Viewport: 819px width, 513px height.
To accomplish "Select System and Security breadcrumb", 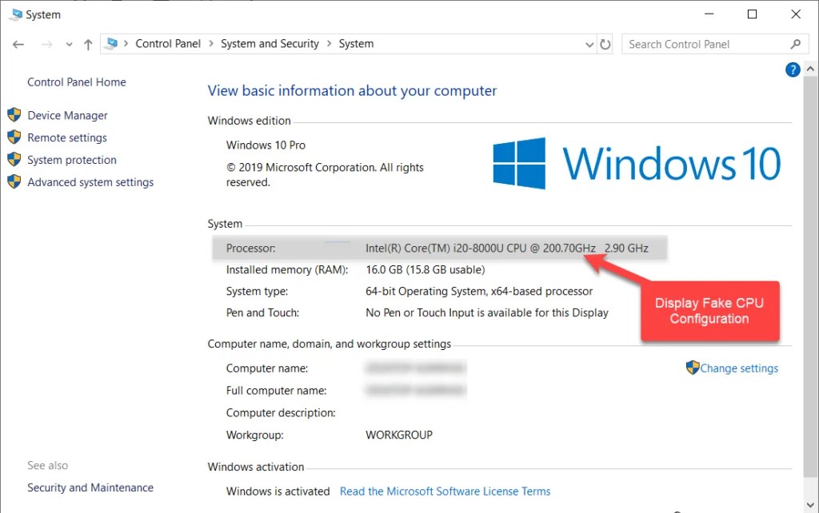I will (270, 44).
